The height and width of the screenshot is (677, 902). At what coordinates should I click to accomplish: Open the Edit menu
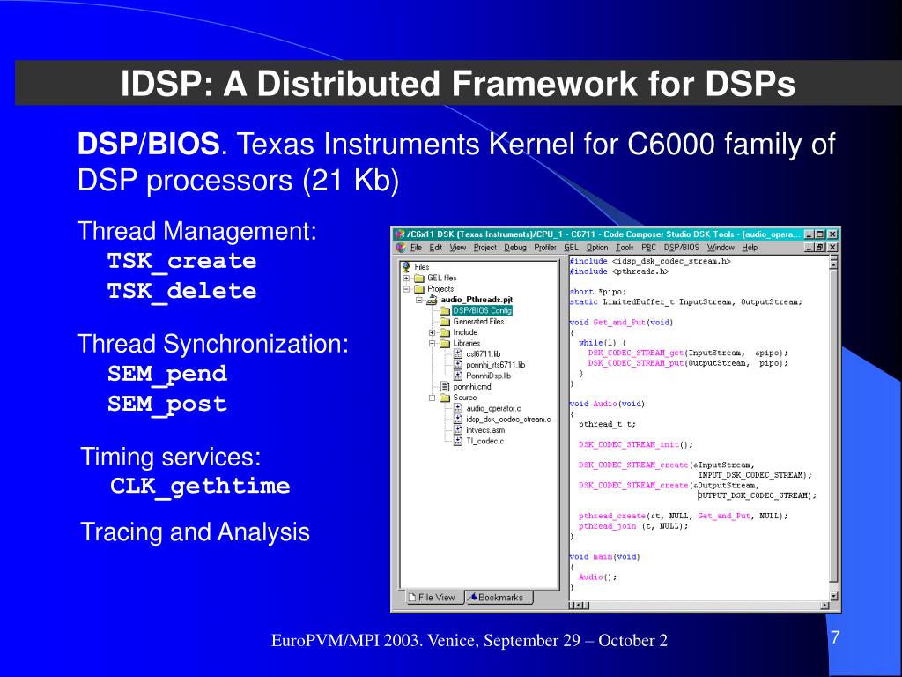[435, 248]
